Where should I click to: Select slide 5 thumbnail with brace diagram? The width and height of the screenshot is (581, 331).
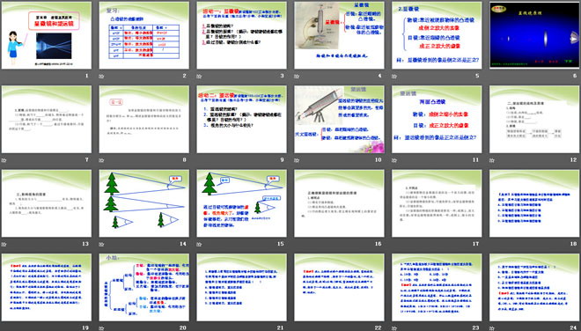click(x=437, y=35)
